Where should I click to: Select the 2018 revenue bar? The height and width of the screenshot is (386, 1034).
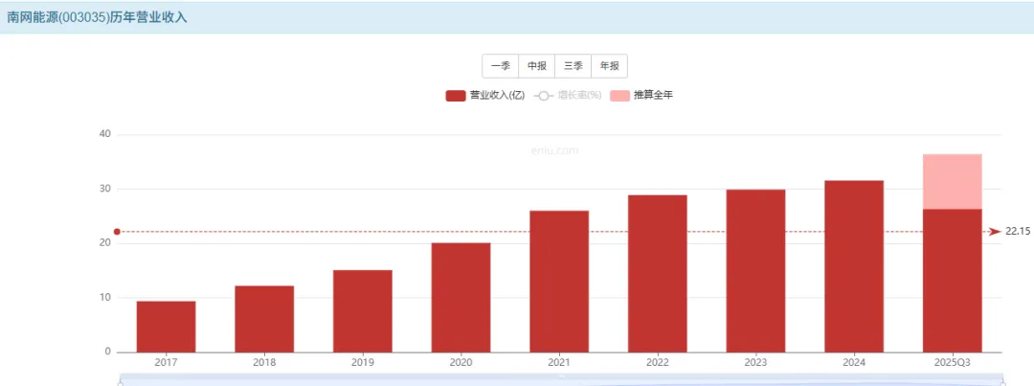click(x=264, y=319)
